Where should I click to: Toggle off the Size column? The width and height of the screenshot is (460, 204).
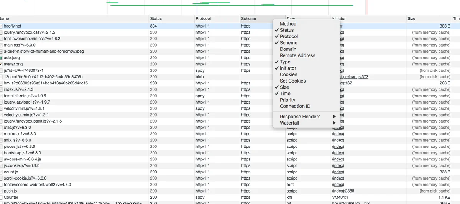coord(284,87)
